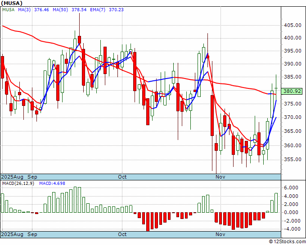Click the Sep label on price chart axis

coord(32,177)
